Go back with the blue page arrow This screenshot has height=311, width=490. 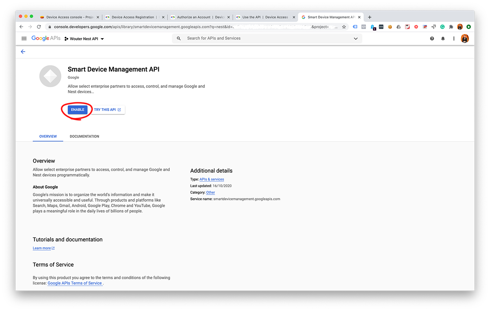(x=23, y=52)
